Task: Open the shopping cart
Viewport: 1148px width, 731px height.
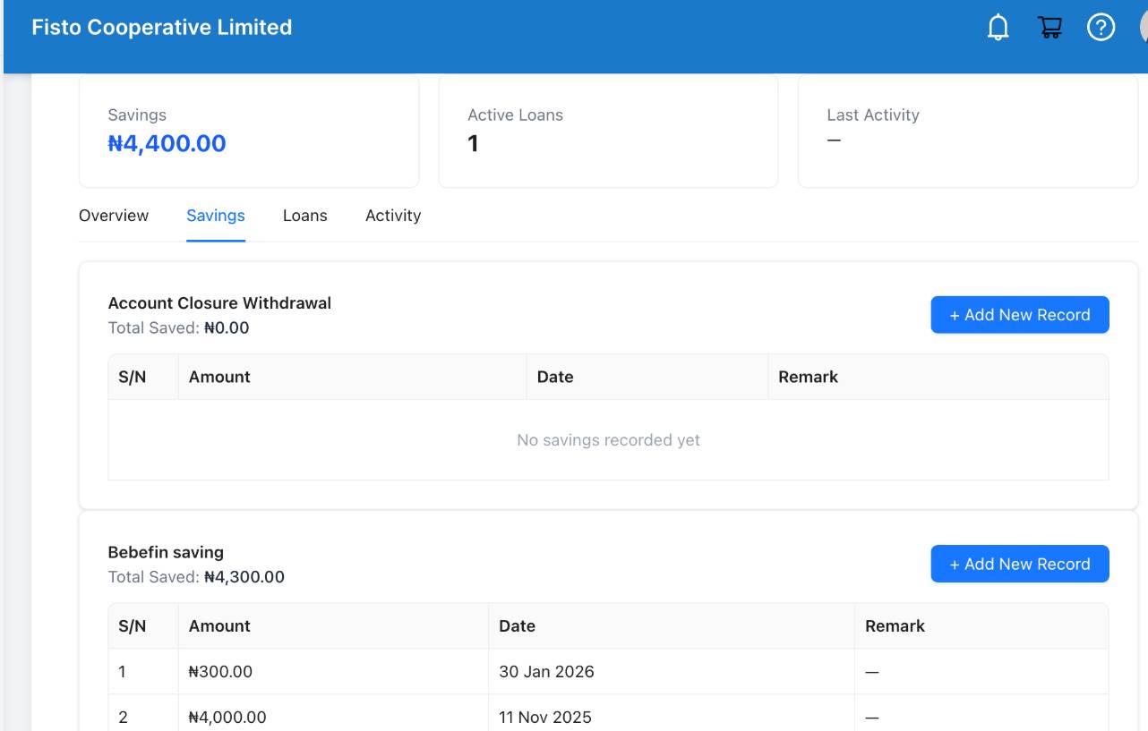Action: tap(1049, 28)
